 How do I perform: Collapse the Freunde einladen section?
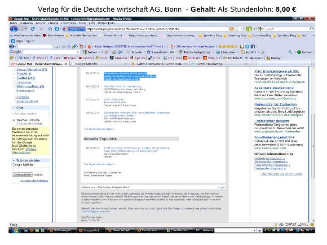(14, 160)
